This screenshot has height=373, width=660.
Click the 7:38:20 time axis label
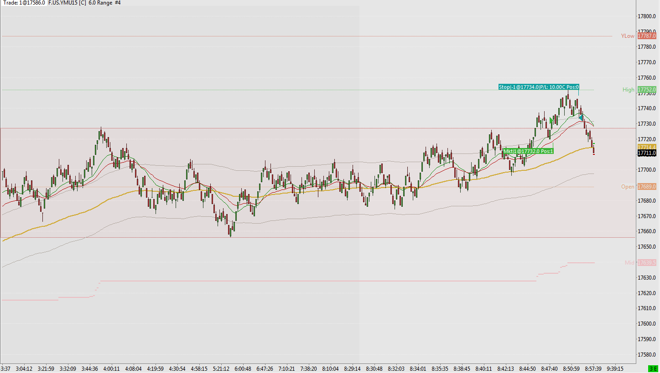tap(308, 368)
